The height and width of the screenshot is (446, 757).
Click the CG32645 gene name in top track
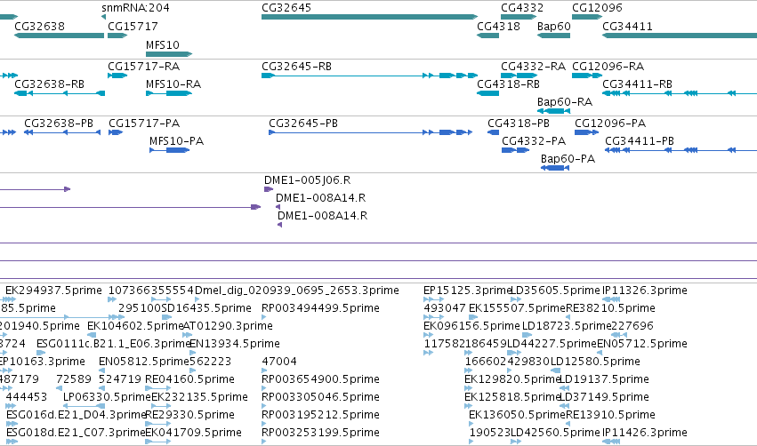(x=286, y=8)
